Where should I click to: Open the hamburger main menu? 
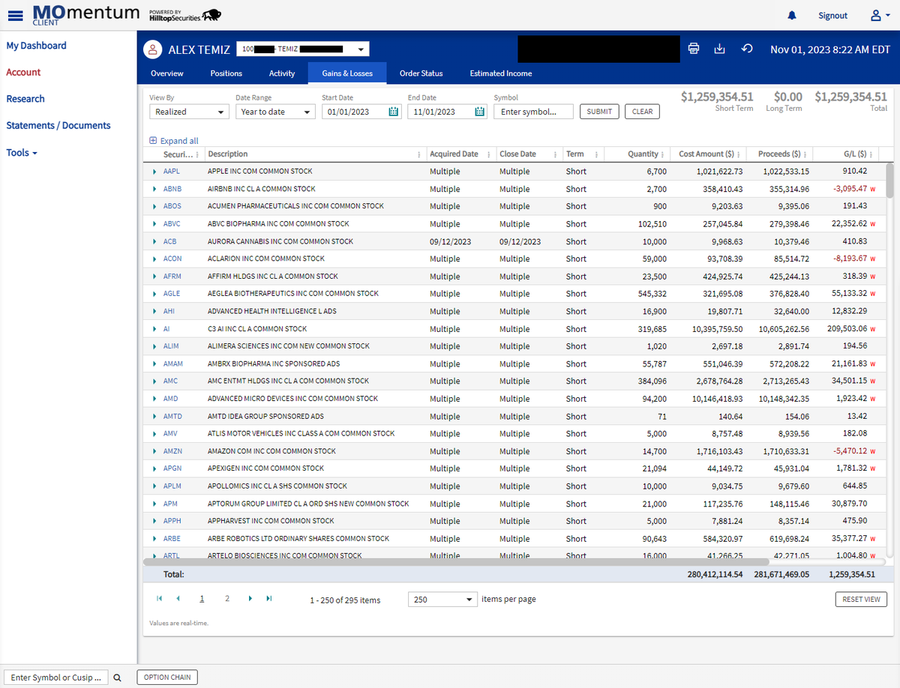15,14
